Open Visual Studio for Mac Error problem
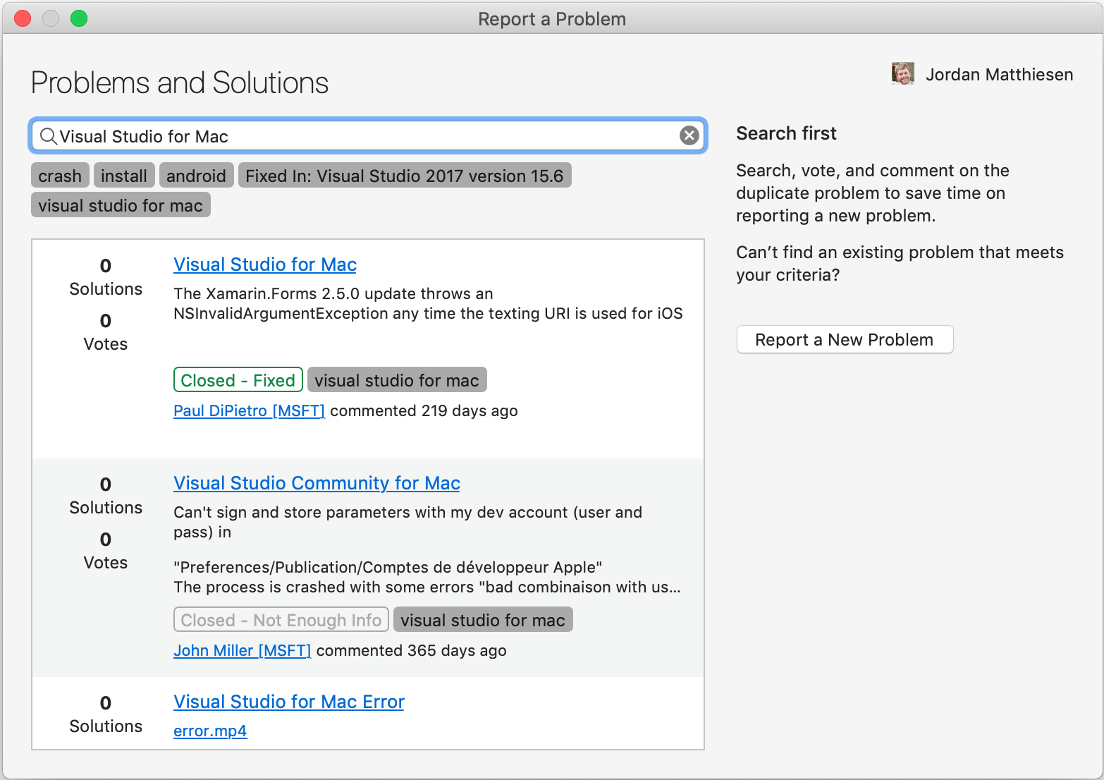The image size is (1104, 780). 289,702
